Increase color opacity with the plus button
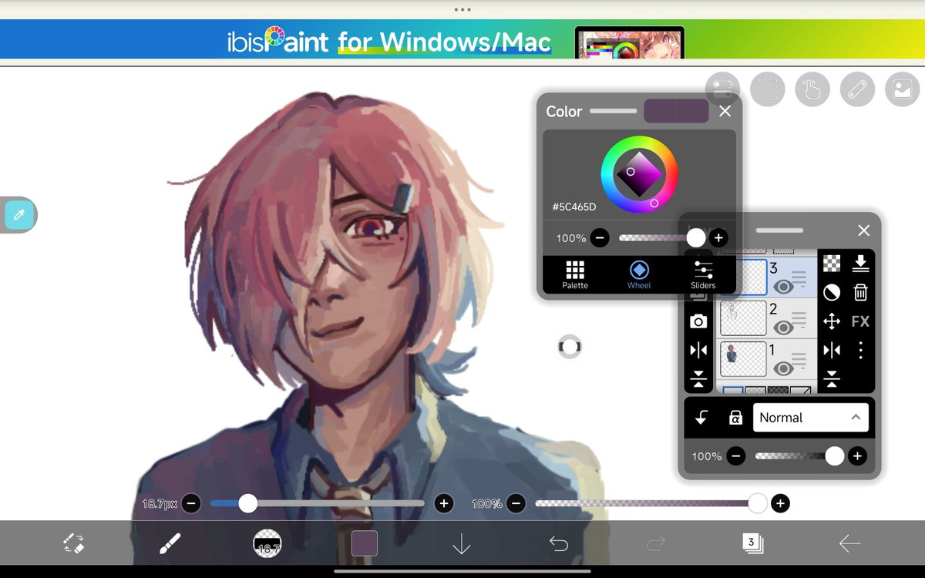The height and width of the screenshot is (578, 925). [718, 238]
